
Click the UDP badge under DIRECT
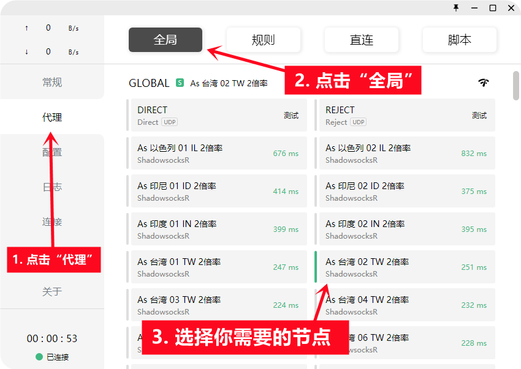pos(169,122)
